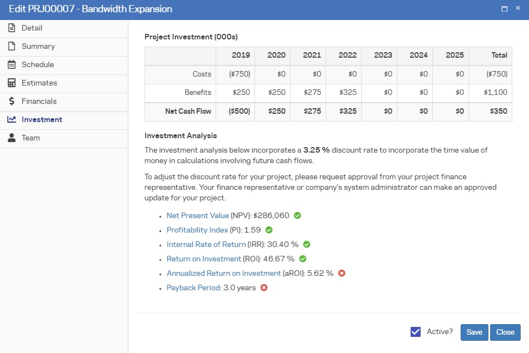Screen dimensions: 529x353
Task: Click the Summary page icon
Action: pos(11,47)
